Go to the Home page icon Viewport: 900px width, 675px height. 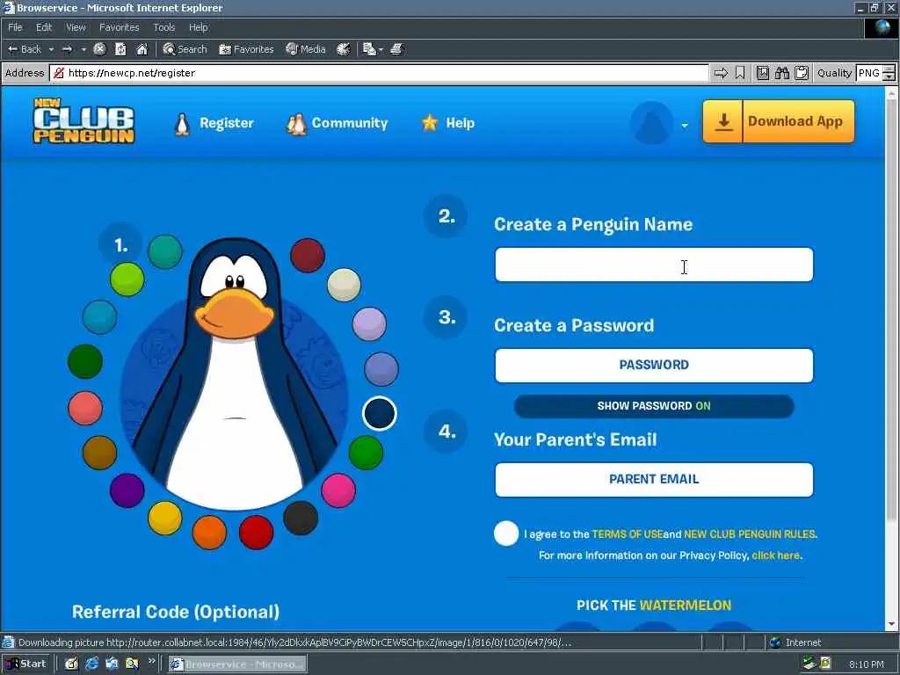142,49
